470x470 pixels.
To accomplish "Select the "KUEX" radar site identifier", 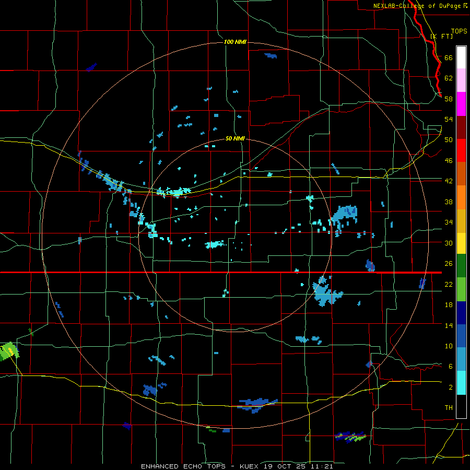I will pos(250,466).
